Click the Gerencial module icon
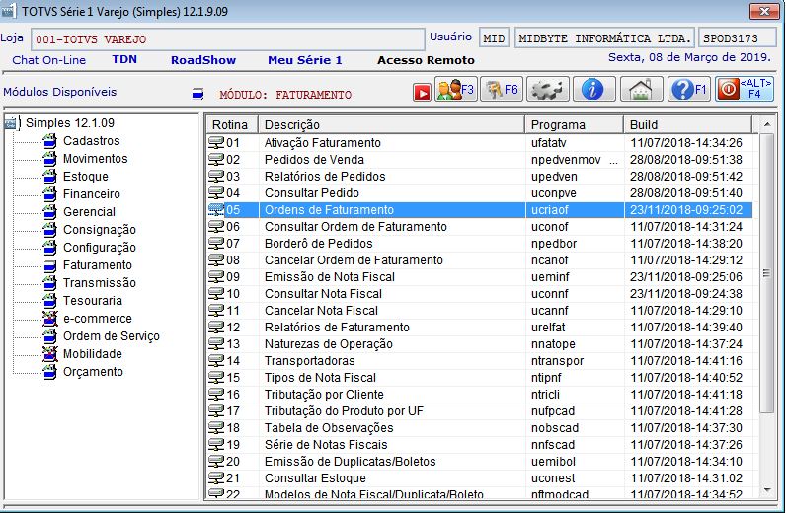The image size is (786, 513). (x=49, y=212)
